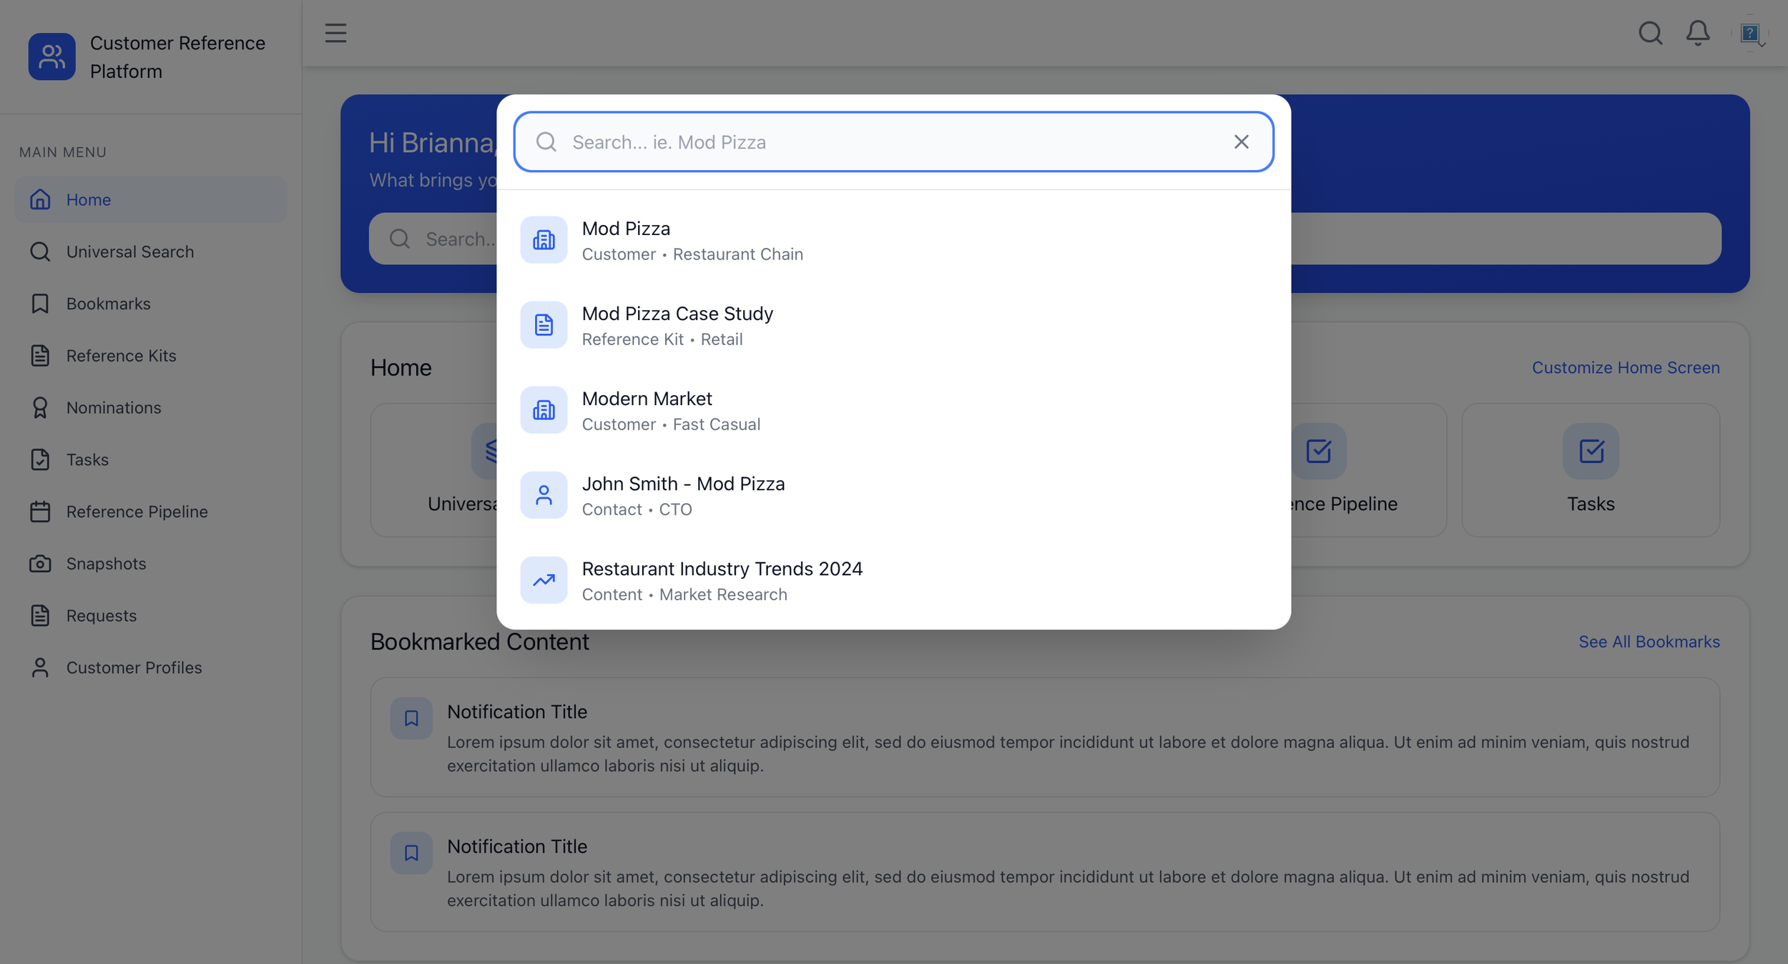This screenshot has height=964, width=1788.
Task: Click the Snapshots camera icon
Action: [x=40, y=564]
